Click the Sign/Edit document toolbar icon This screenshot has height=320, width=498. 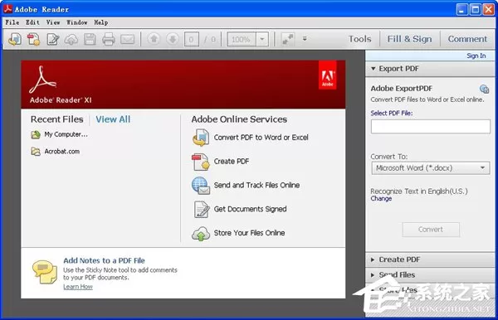click(x=53, y=39)
